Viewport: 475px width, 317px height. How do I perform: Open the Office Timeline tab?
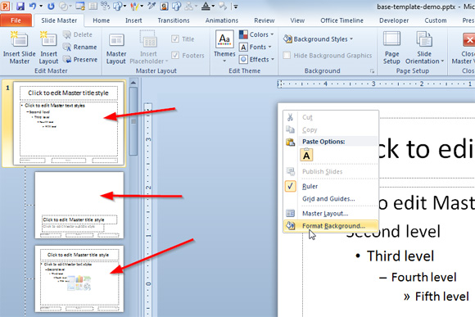tap(342, 20)
